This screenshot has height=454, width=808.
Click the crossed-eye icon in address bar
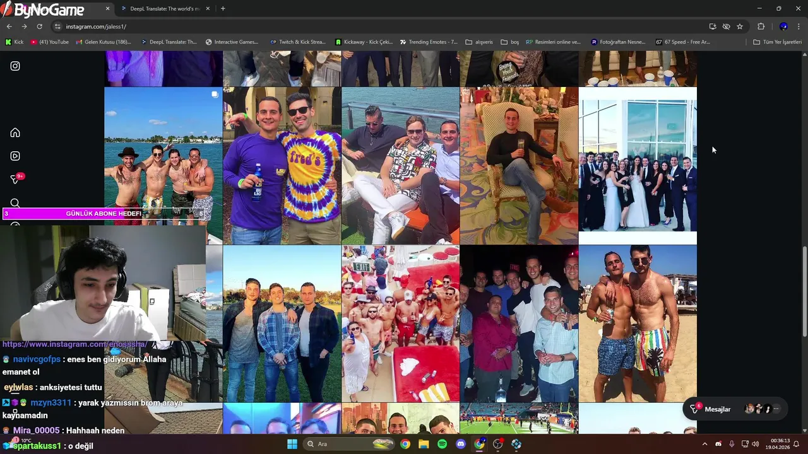[x=726, y=26]
